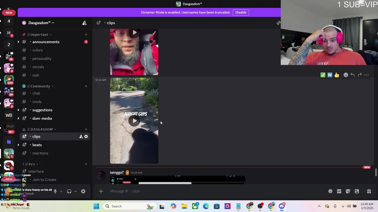Click the Create Channel plus in DASGASDOM category
The height and width of the screenshot is (212, 378).
[x=86, y=129]
